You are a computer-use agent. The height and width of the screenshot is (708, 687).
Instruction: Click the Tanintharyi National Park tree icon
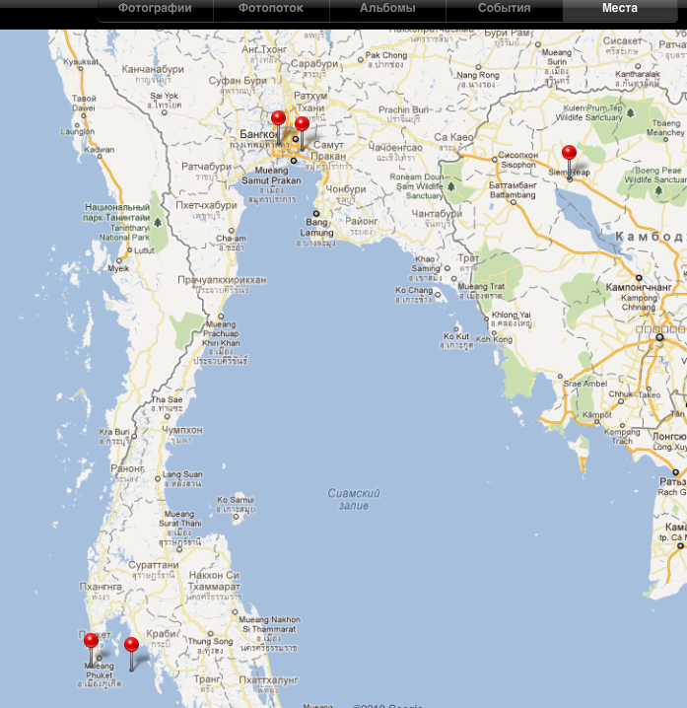tap(157, 224)
